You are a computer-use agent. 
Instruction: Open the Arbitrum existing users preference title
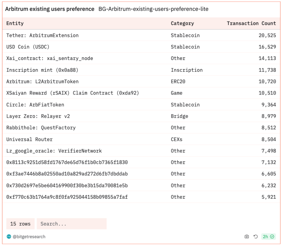[x=50, y=9]
